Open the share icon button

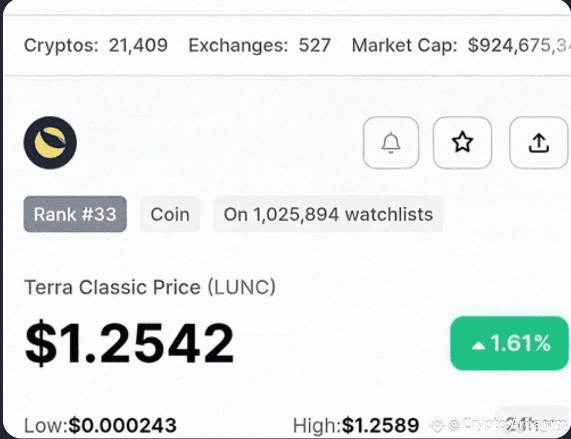539,143
